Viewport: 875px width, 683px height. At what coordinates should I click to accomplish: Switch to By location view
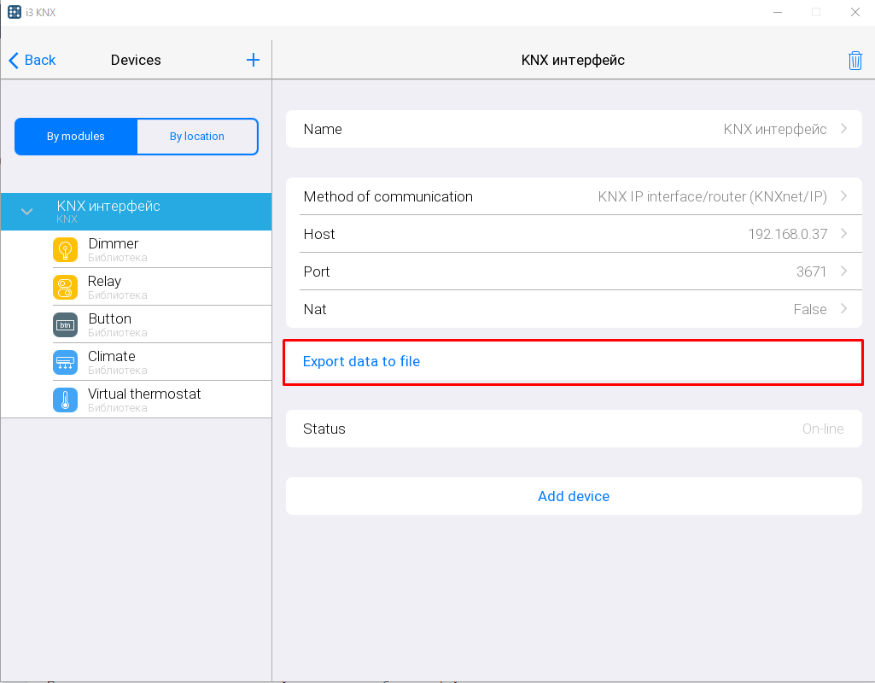pyautogui.click(x=196, y=137)
